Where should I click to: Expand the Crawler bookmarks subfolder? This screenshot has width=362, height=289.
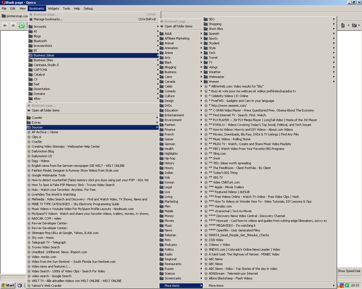[37, 118]
